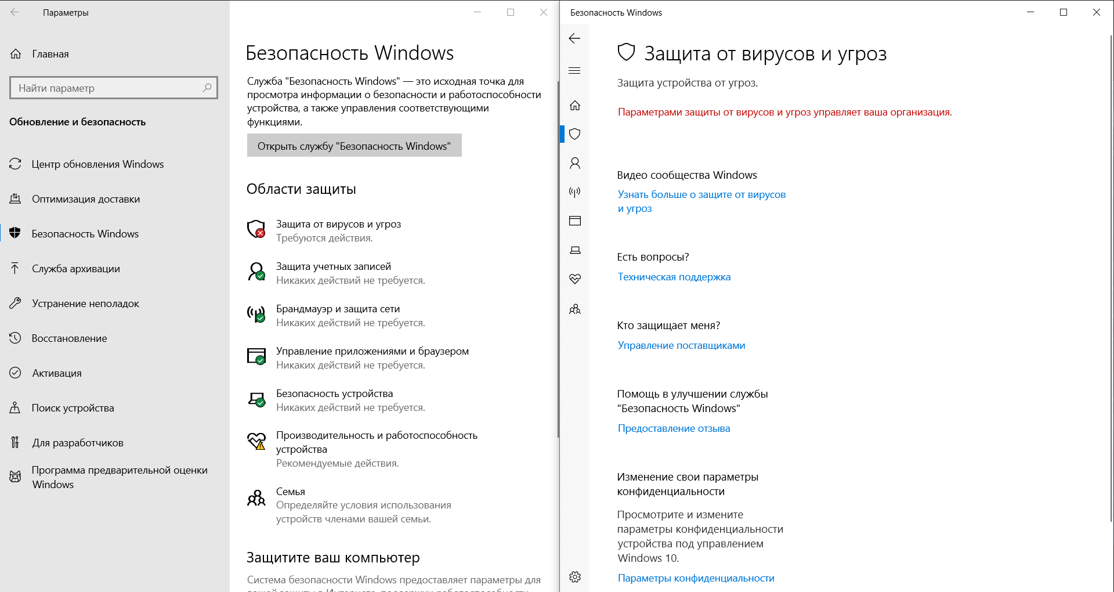Click the back arrow in Параметры window
This screenshot has height=592, width=1114.
point(15,12)
